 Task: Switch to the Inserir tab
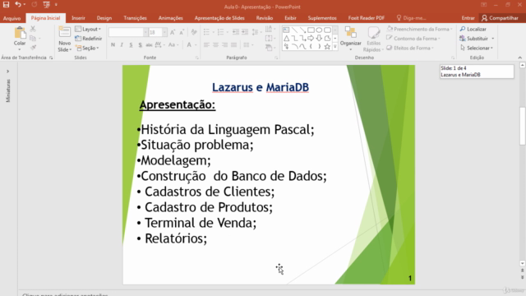(78, 18)
